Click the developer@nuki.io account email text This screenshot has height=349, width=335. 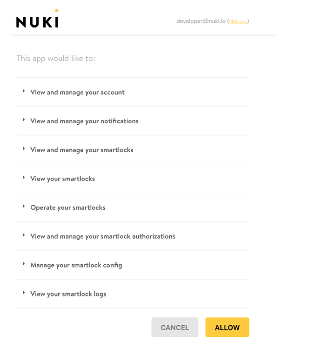point(201,21)
